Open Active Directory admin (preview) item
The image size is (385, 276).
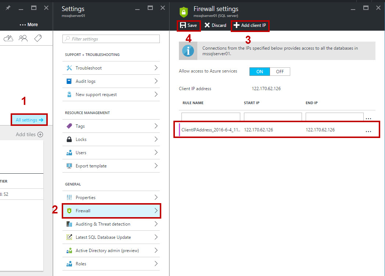[111, 250]
